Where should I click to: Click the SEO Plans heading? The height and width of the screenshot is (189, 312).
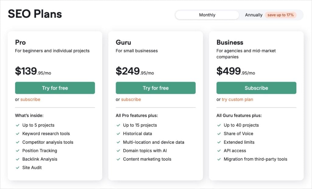(x=34, y=14)
